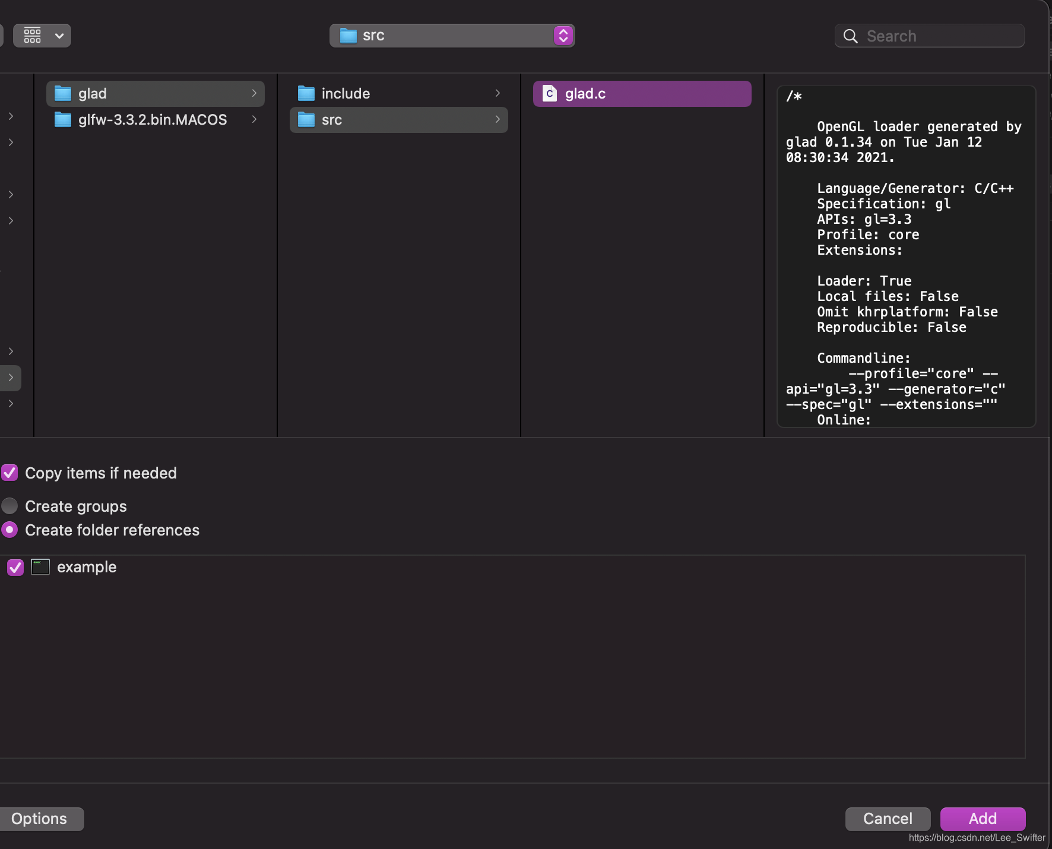Click the C file icon of glad.c
This screenshot has width=1052, height=849.
pyautogui.click(x=550, y=94)
